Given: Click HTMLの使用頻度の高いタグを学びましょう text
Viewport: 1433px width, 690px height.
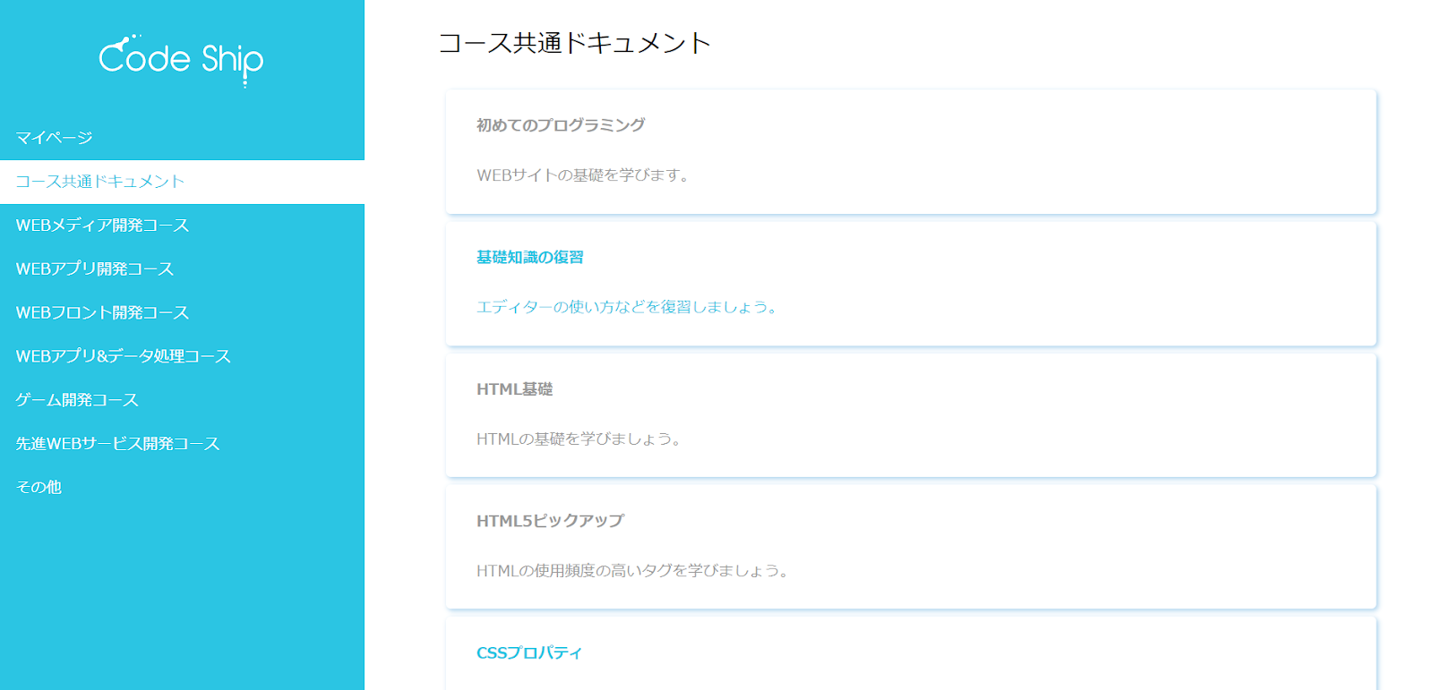Looking at the screenshot, I should pos(631,571).
